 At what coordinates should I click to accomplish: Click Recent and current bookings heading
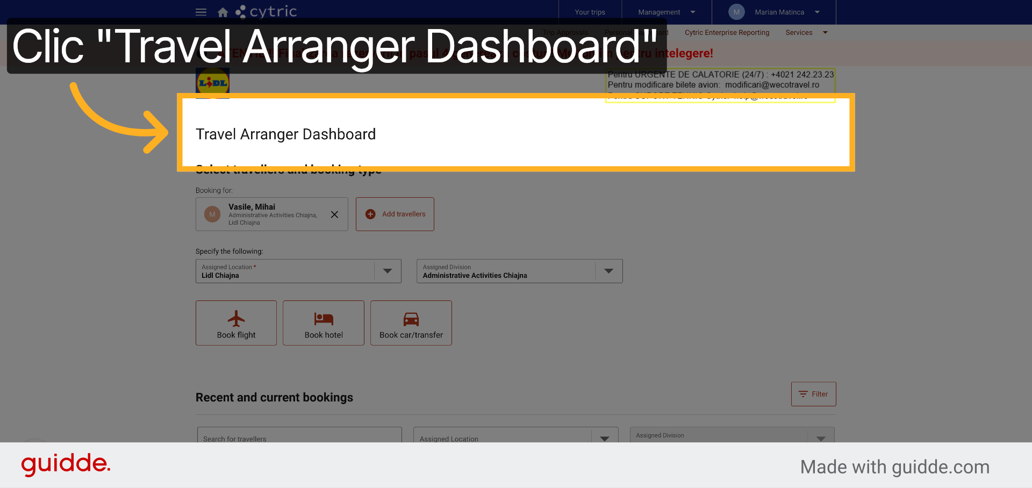[274, 398]
